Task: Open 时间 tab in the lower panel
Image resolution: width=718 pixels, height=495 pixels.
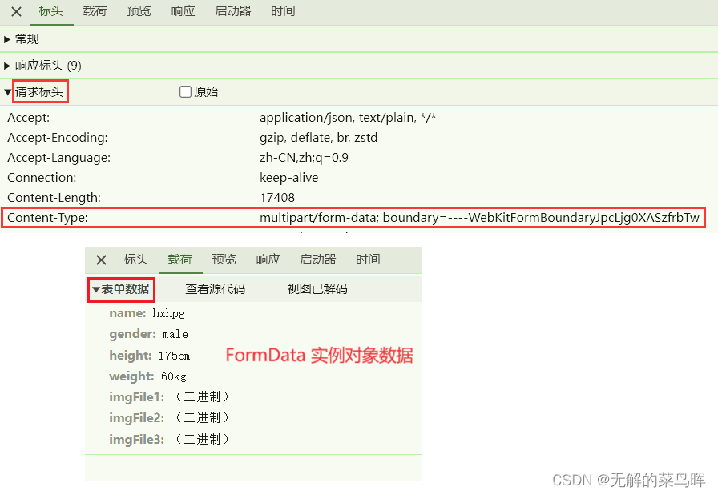Action: point(368,260)
